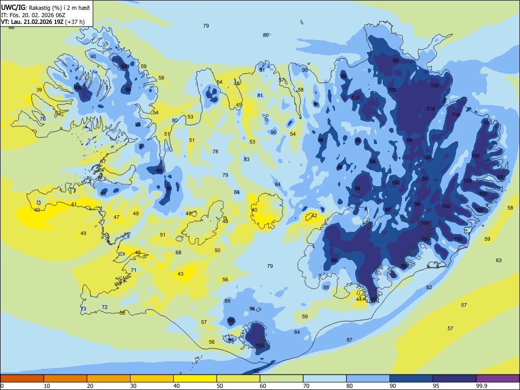Choose the amber 30–40 legend color segment
The width and height of the screenshot is (520, 390).
(x=152, y=379)
